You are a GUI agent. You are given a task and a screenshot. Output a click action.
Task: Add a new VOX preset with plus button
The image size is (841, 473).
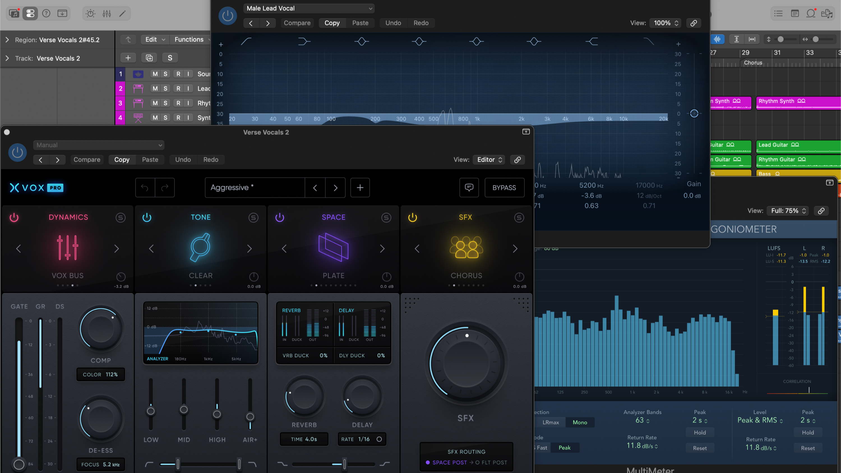click(x=360, y=187)
